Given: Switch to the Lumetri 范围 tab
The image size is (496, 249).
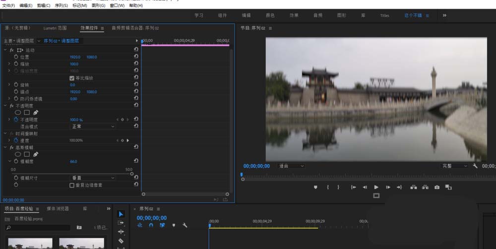Looking at the screenshot, I should click(x=54, y=28).
